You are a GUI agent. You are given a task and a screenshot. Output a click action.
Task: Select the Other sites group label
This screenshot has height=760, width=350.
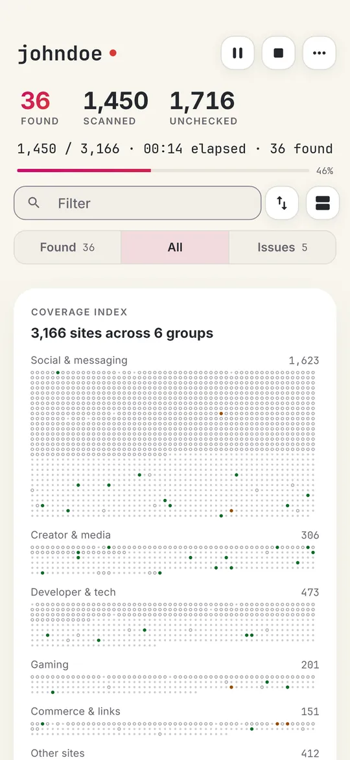pos(58,754)
